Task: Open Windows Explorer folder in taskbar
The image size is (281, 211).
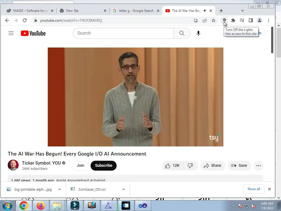Action: [x=57, y=206]
